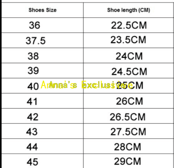Click the yellow "Anna's Exclusive" watermark text

(x=87, y=85)
